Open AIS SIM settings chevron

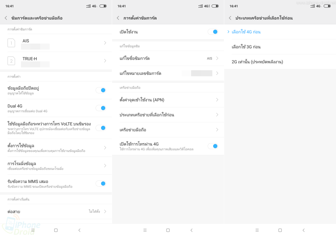click(x=105, y=43)
